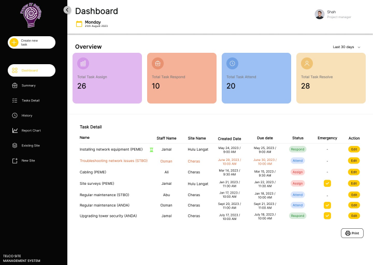Toggle emergency checkbox for Upgrading tower security
The height and width of the screenshot is (265, 373).
327,216
